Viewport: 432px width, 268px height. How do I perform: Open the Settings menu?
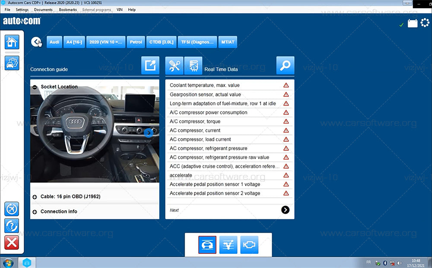pyautogui.click(x=22, y=9)
